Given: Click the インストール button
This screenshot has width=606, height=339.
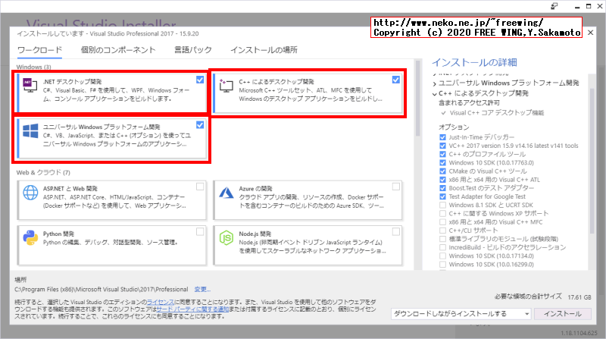Looking at the screenshot, I should 563,314.
